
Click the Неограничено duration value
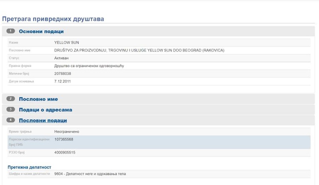67,131
